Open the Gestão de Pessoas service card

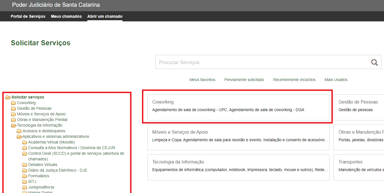(x=359, y=107)
